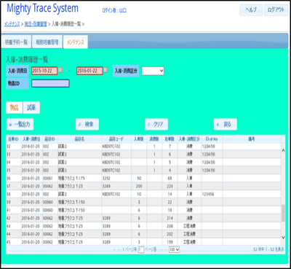This screenshot has height=269, width=291.
Task: Sort by the 入庫数 column header
Action: pyautogui.click(x=139, y=139)
